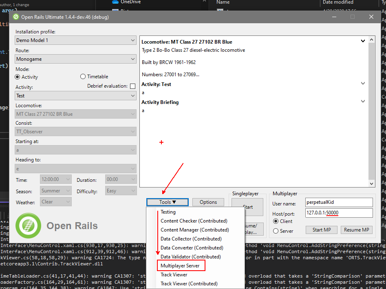This screenshot has width=386, height=289.
Task: Select the Timetable mode radio button
Action: pyautogui.click(x=83, y=77)
